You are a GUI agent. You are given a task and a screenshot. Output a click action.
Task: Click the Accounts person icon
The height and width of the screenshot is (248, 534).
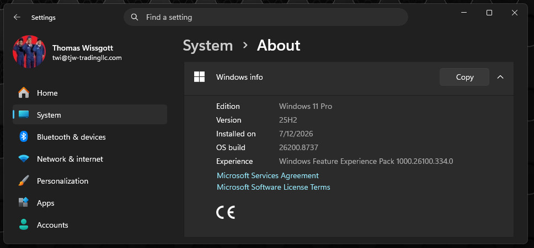(24, 224)
